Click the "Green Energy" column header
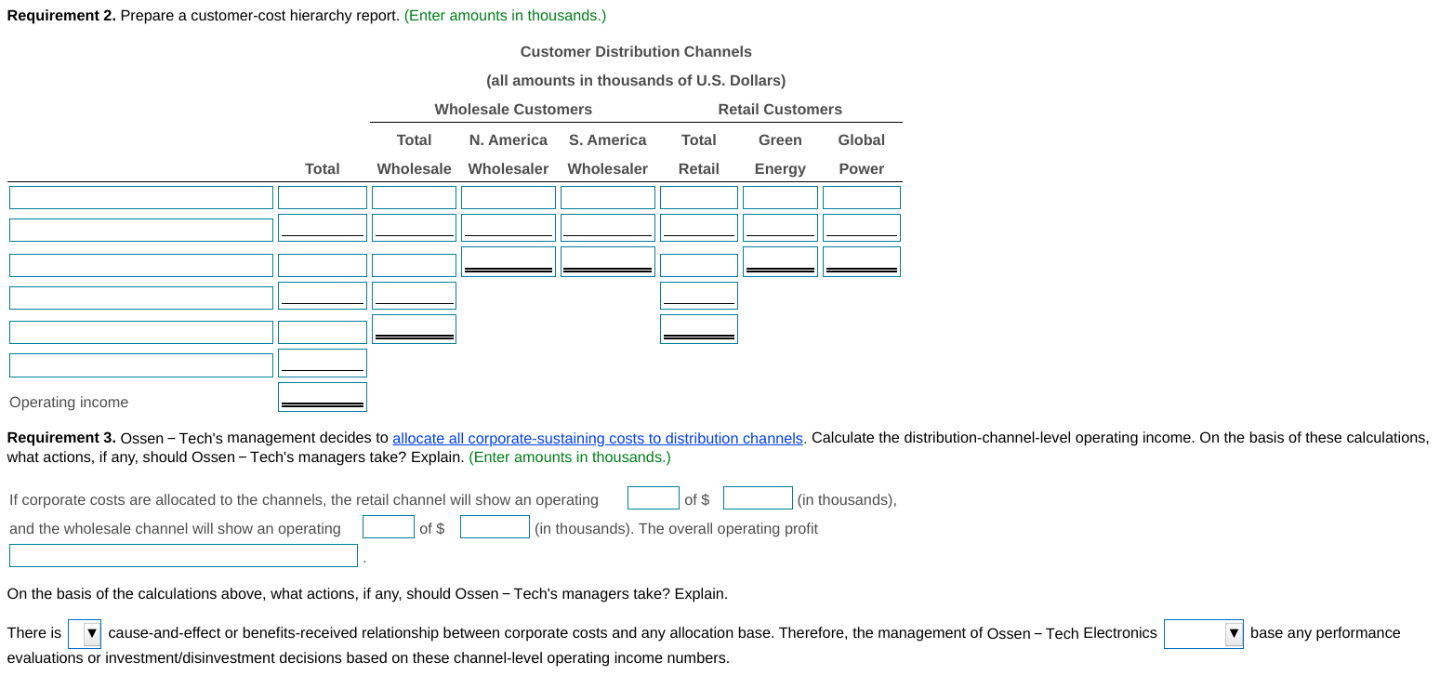 (780, 154)
